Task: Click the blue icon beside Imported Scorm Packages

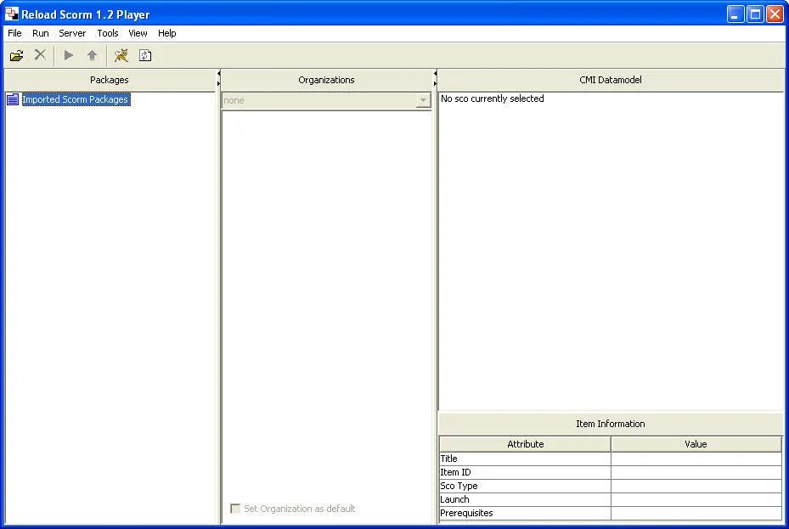Action: pos(13,99)
